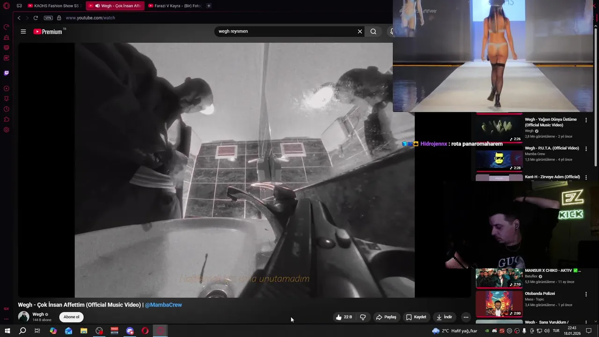Switch keyboard language TUR indicator
This screenshot has width=599, height=337.
click(556, 331)
